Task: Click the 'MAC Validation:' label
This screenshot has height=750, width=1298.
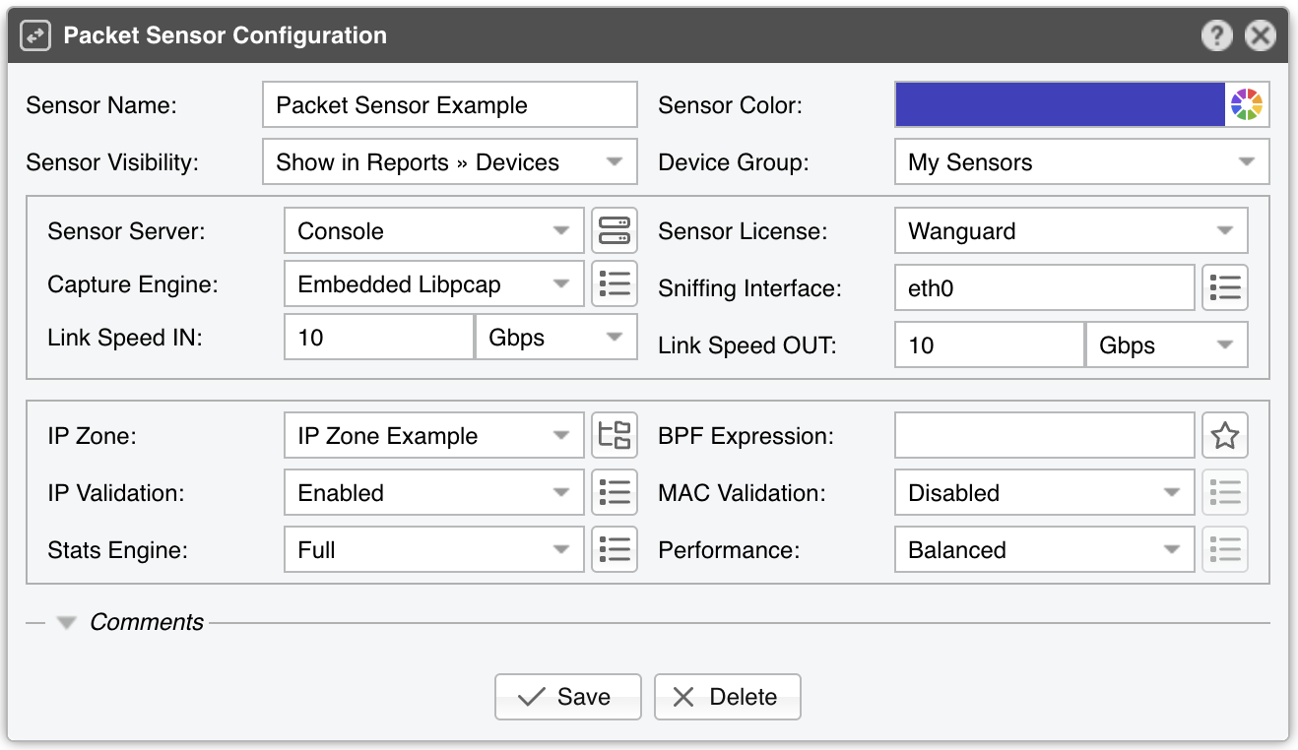Action: point(740,493)
